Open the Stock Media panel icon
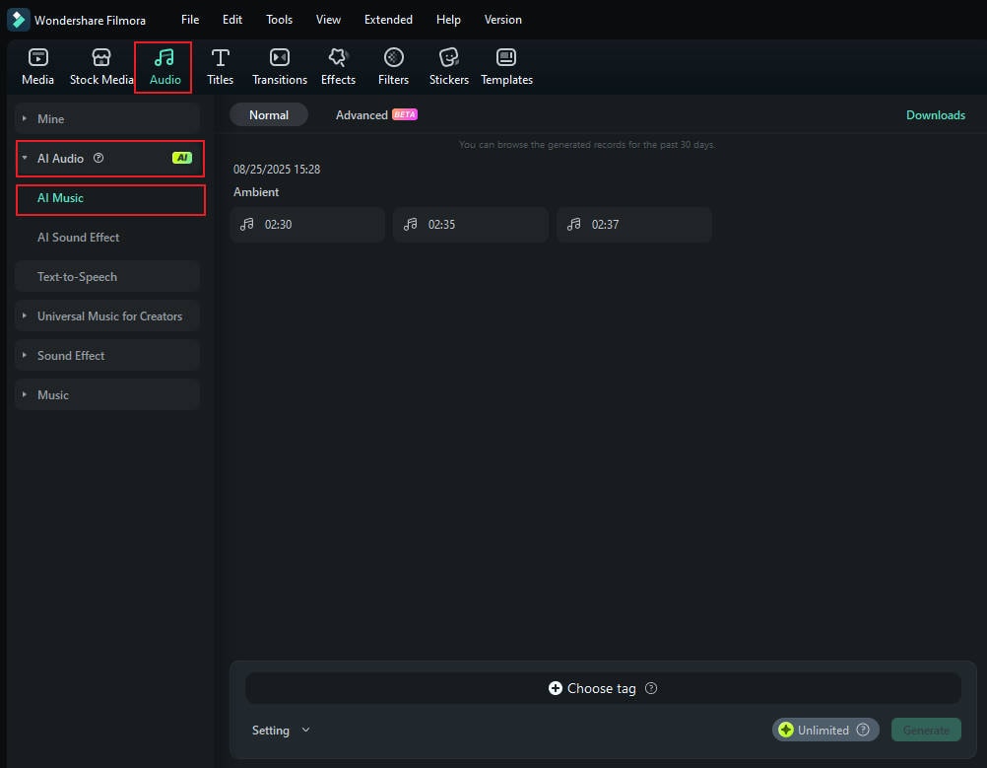Viewport: 987px width, 768px height. point(101,58)
